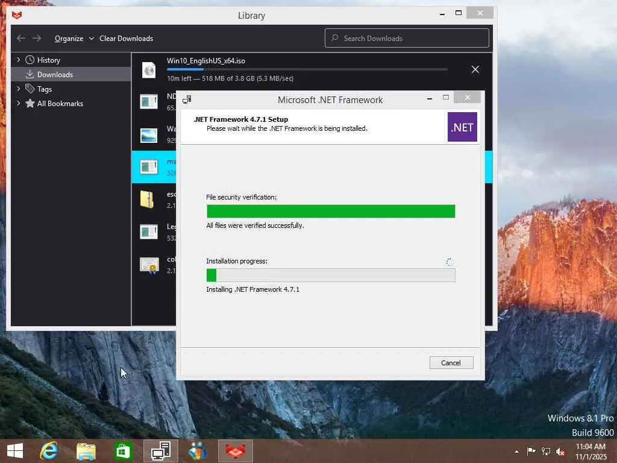Switch to the .NET setup taskbar item
Screen dimensions: 617x463
[160, 451]
